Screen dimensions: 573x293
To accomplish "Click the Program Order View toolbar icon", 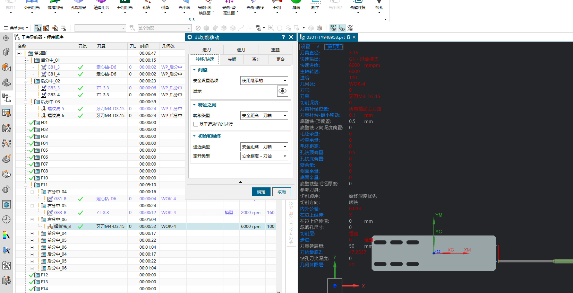I will (x=38, y=28).
